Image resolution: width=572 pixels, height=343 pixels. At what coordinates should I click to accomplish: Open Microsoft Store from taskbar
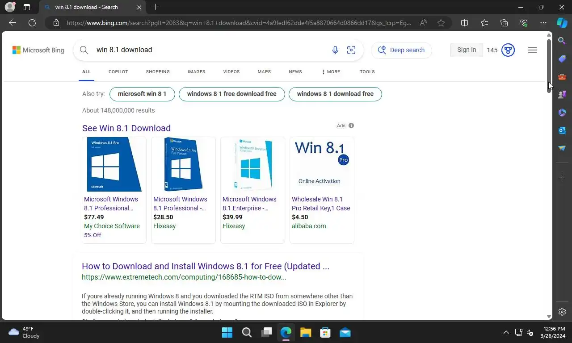325,332
